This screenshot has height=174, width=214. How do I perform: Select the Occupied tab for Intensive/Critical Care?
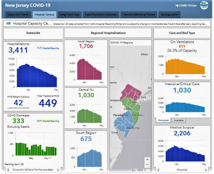pos(163,120)
